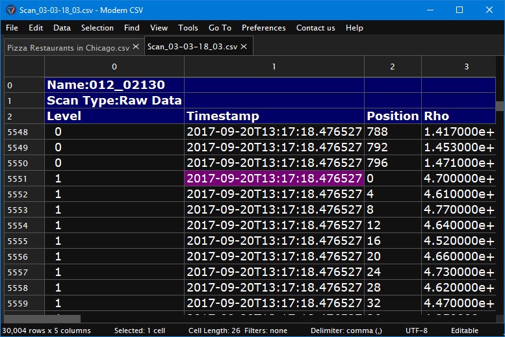This screenshot has width=505, height=337.
Task: Click the Scan Type:Raw Data cell
Action: pos(114,101)
